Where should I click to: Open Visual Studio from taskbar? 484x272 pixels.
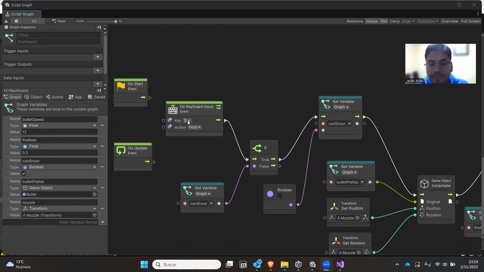click(x=340, y=264)
